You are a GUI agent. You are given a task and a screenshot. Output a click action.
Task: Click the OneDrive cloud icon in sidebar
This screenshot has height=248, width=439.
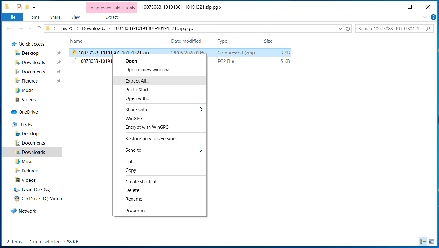tap(14, 112)
